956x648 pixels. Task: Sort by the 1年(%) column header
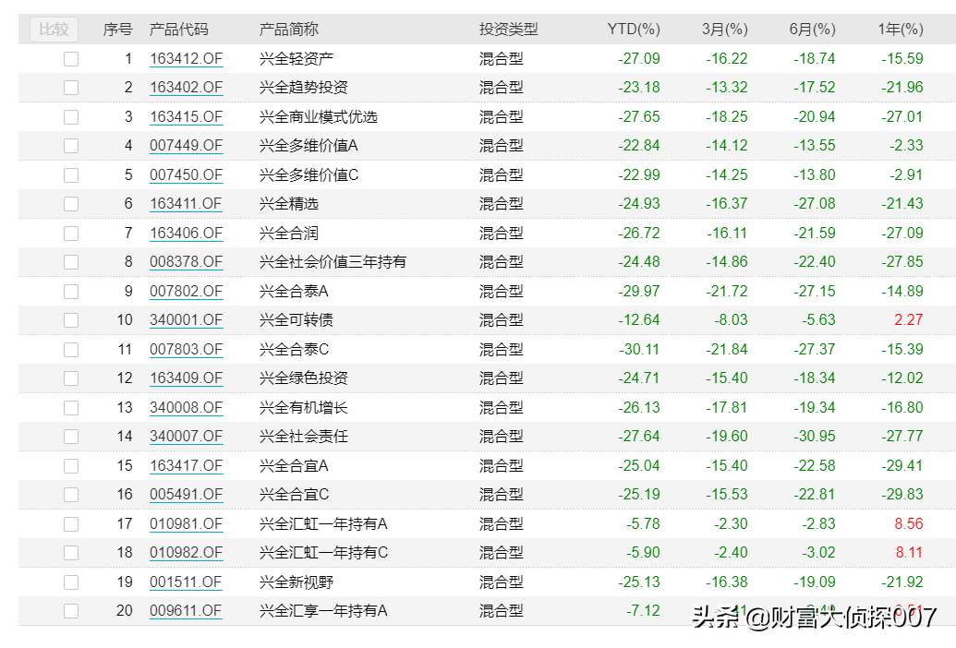click(x=901, y=30)
